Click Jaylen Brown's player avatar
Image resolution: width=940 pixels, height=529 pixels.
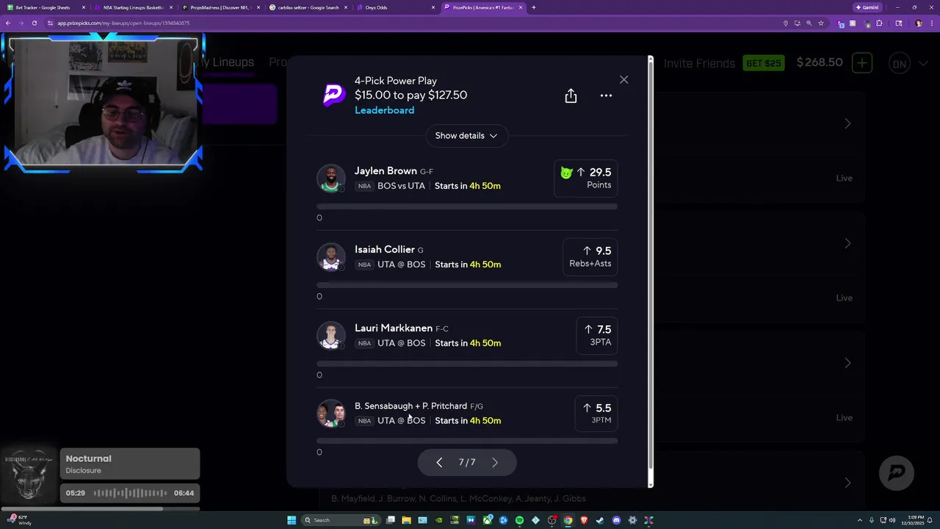pyautogui.click(x=330, y=179)
